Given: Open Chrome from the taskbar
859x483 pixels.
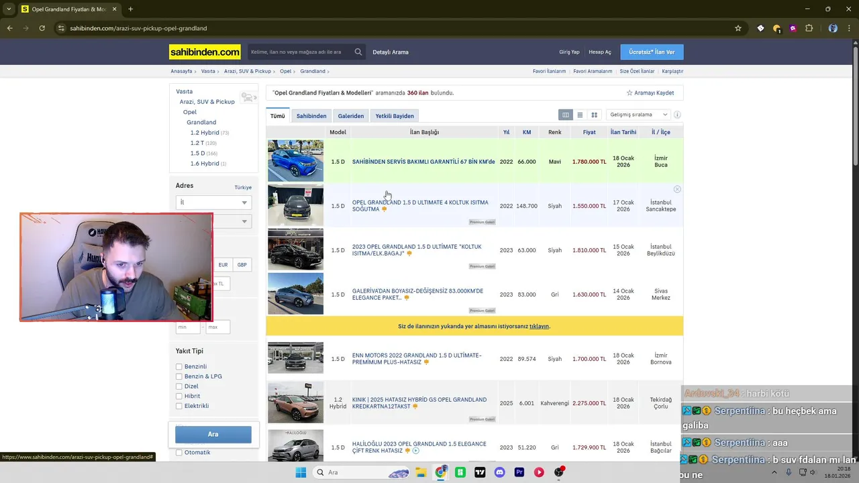Looking at the screenshot, I should (440, 472).
